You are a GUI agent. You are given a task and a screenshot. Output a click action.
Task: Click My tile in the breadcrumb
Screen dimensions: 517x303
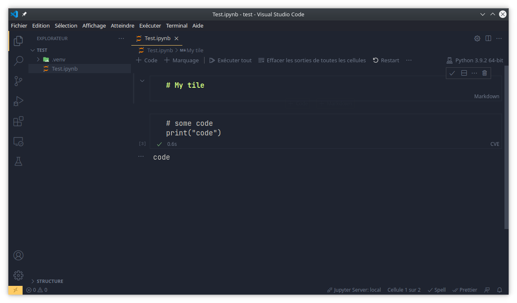coord(195,50)
